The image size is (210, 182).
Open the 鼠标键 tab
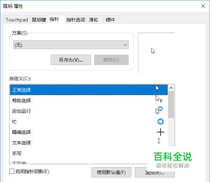(x=39, y=20)
